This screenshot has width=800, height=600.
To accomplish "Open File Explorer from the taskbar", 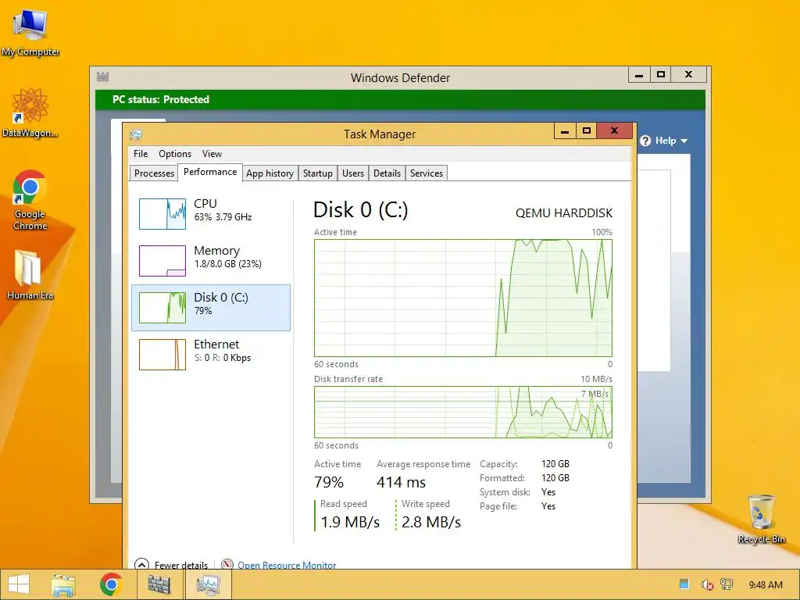I will (63, 584).
